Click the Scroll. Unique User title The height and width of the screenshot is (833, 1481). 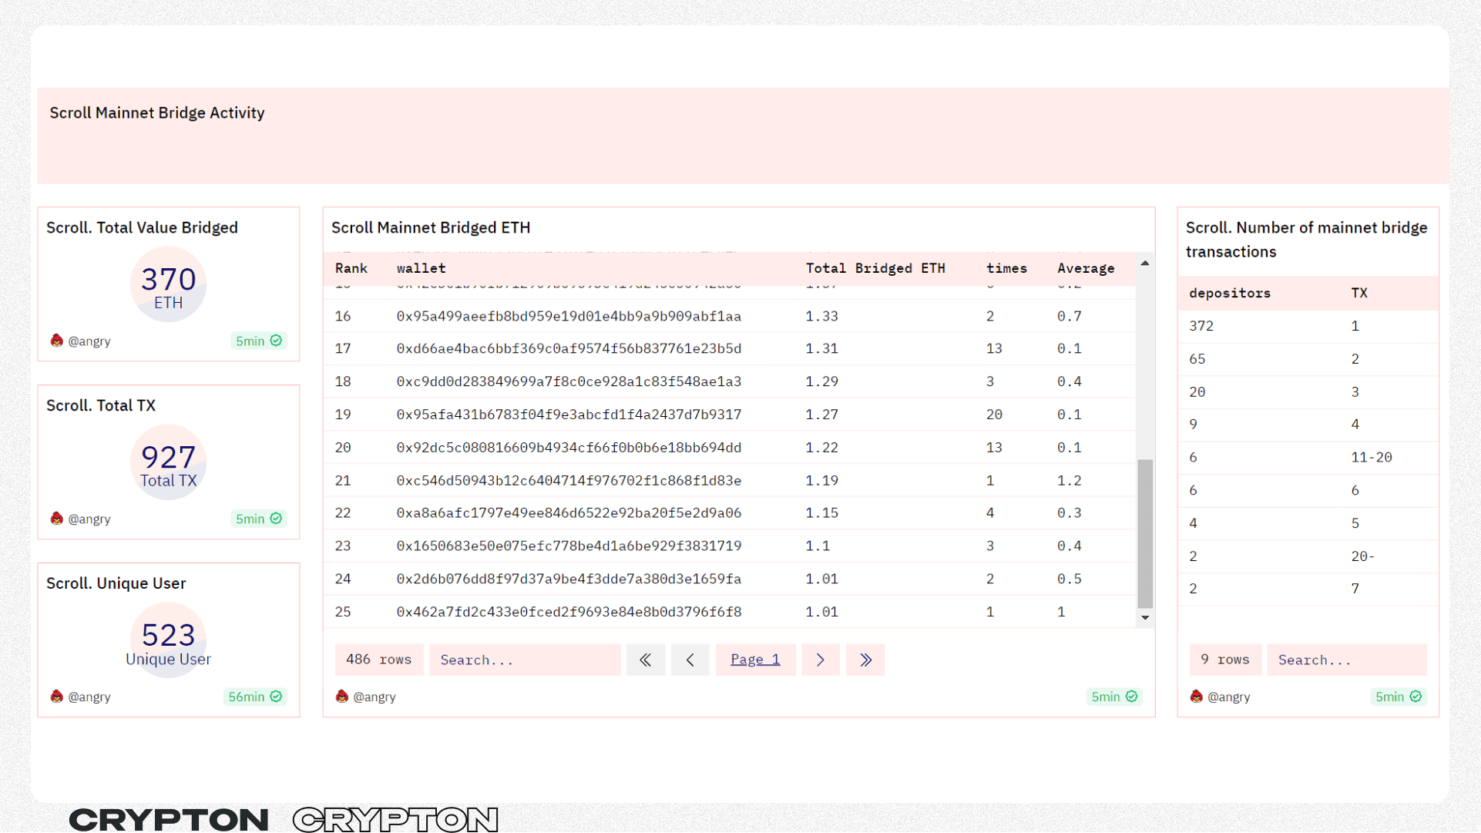click(x=116, y=584)
